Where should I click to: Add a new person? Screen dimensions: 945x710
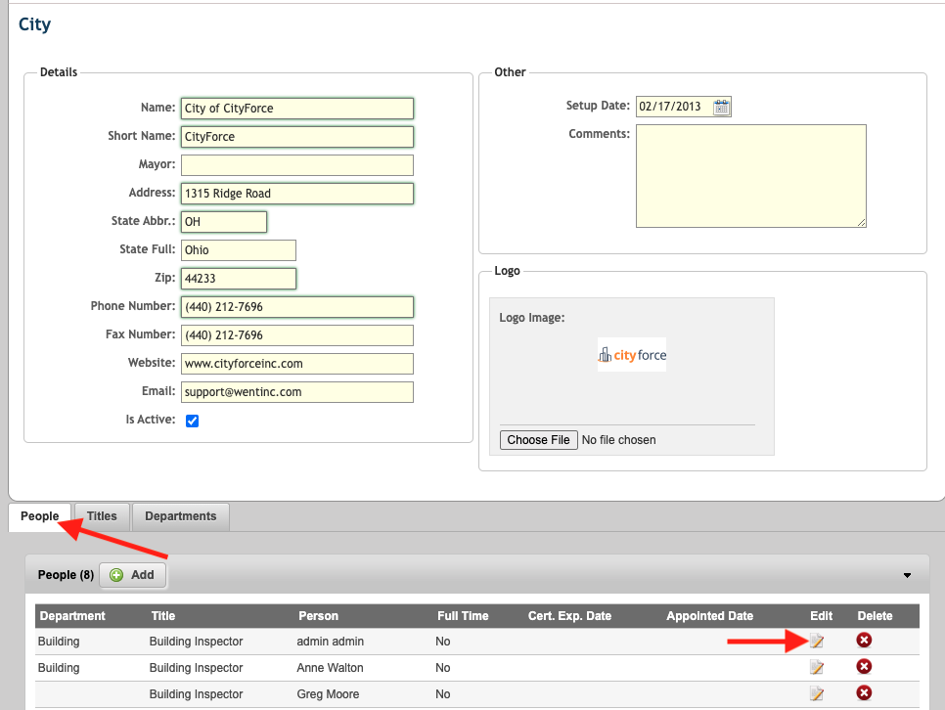point(133,575)
